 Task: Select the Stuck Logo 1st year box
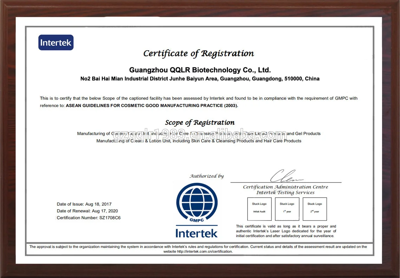pyautogui.click(x=287, y=209)
